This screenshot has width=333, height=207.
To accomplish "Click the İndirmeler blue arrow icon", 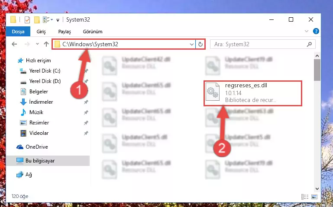I will coord(23,102).
